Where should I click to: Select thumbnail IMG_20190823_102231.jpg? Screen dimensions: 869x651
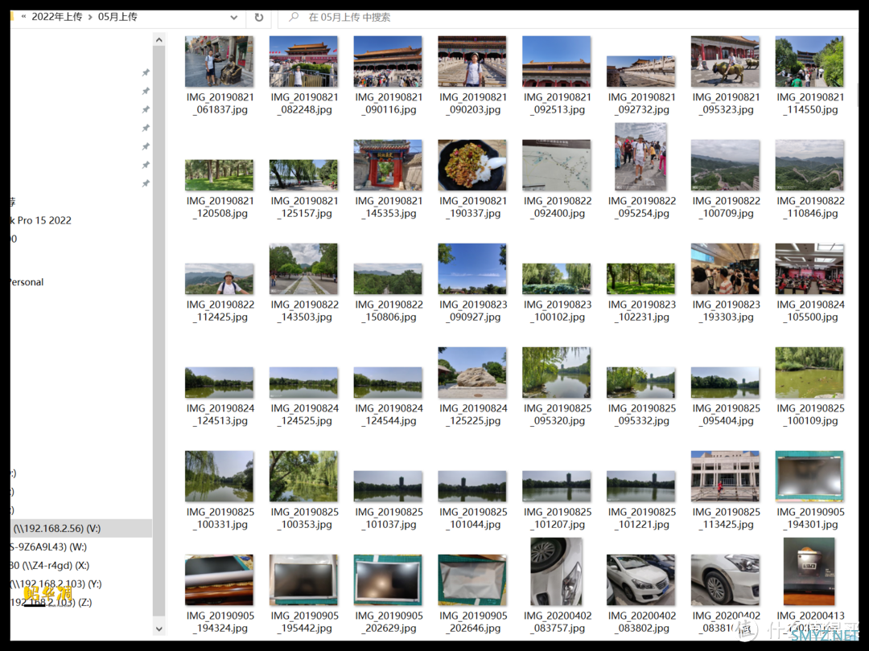click(x=640, y=278)
